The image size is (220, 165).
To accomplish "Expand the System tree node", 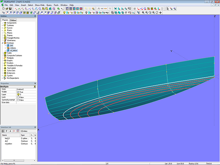I will click(x=2, y=76).
